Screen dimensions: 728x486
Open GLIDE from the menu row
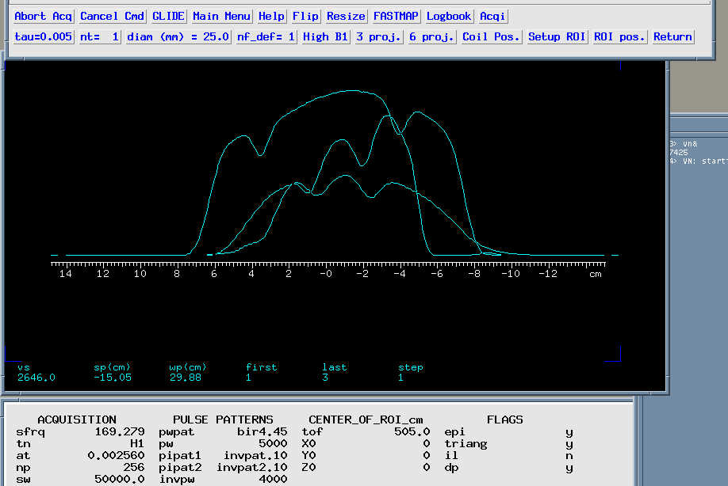169,16
